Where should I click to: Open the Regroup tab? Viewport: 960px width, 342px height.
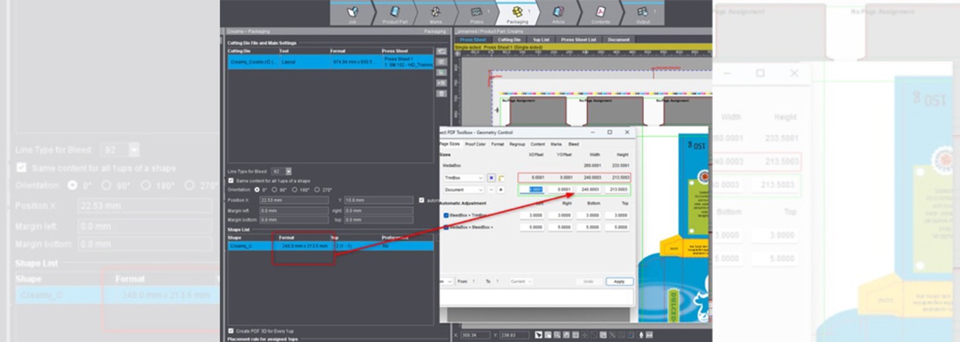tap(517, 144)
